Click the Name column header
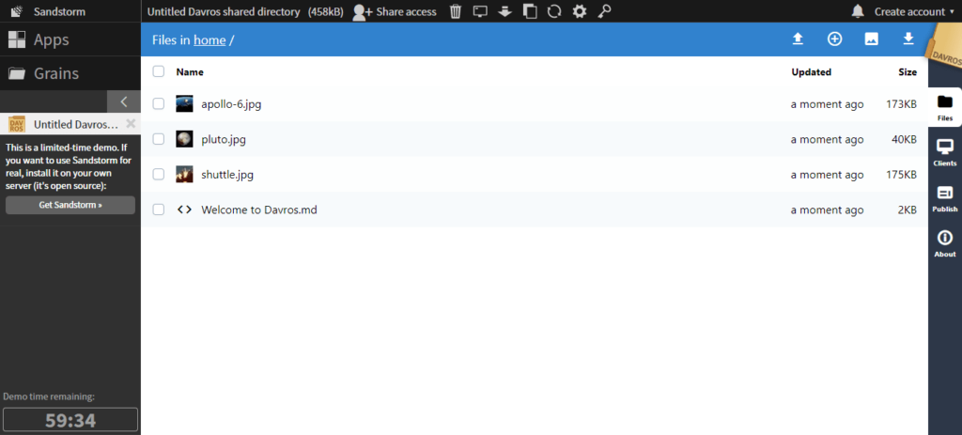 point(190,71)
